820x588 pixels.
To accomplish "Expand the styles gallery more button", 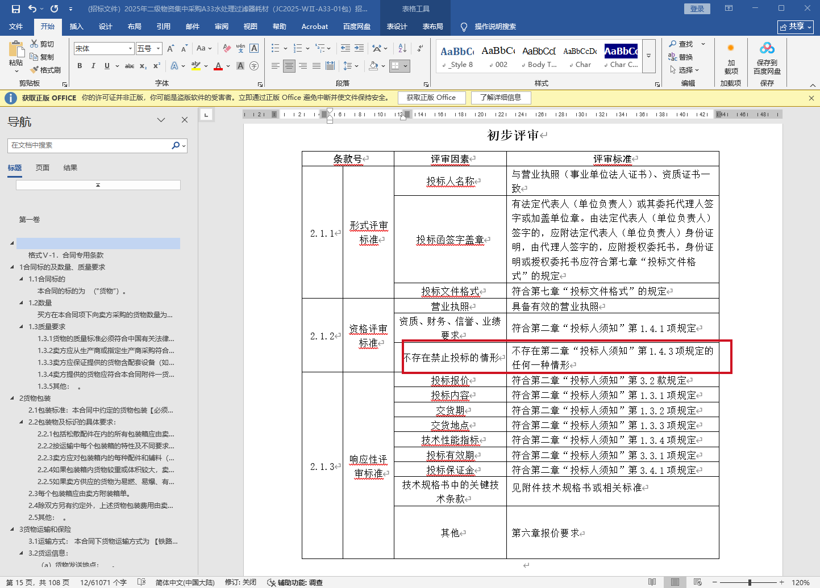I will tap(649, 56).
